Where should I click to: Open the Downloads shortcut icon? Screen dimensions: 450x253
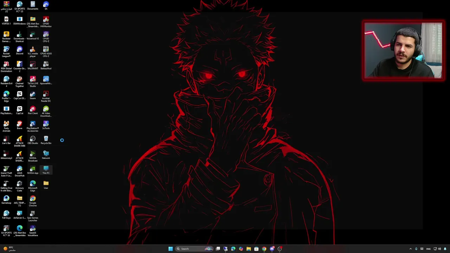pos(19,37)
